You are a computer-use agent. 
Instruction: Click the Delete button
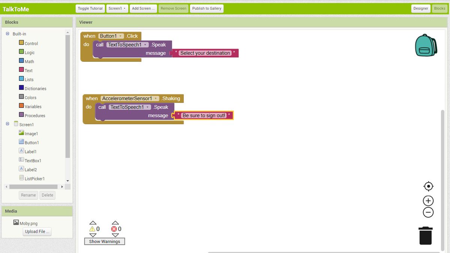pos(47,195)
